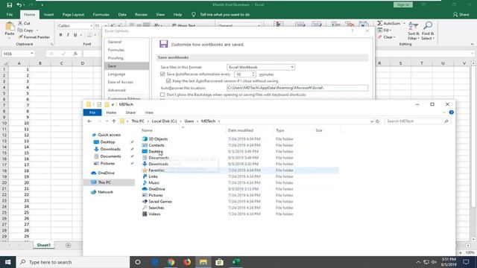This screenshot has width=477, height=268.
Task: Expand the File Explorer ribbon chevron
Action: [x=444, y=112]
